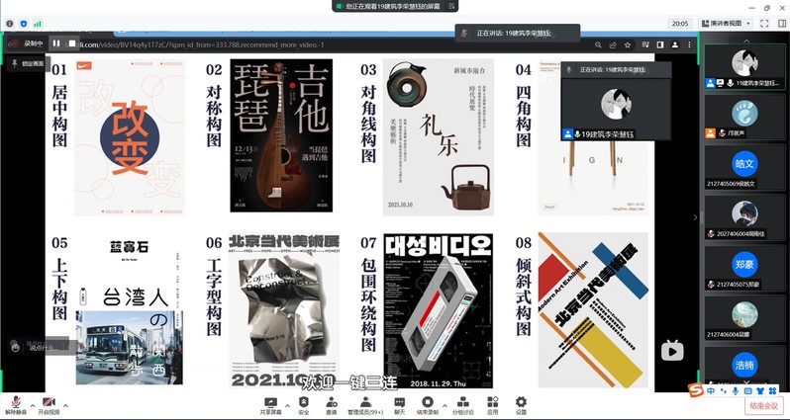Viewport: 790px width, 420px height.
Task: Click End Recording (结束录制) icon
Action: point(430,401)
